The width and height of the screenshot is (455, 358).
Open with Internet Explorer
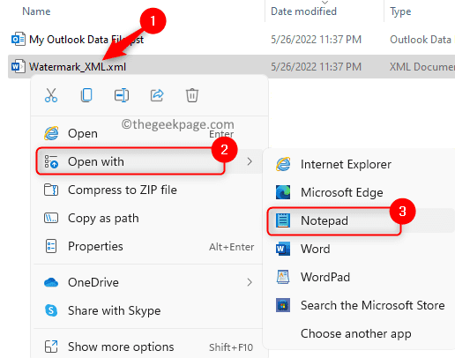coord(361,164)
